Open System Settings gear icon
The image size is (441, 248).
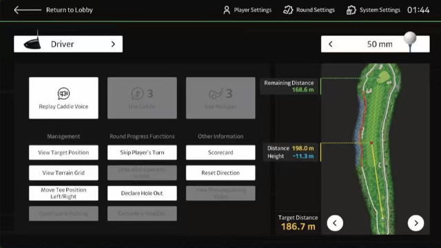tap(351, 10)
